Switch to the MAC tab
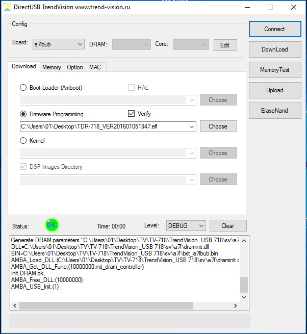This screenshot has width=307, height=334. pyautogui.click(x=95, y=67)
